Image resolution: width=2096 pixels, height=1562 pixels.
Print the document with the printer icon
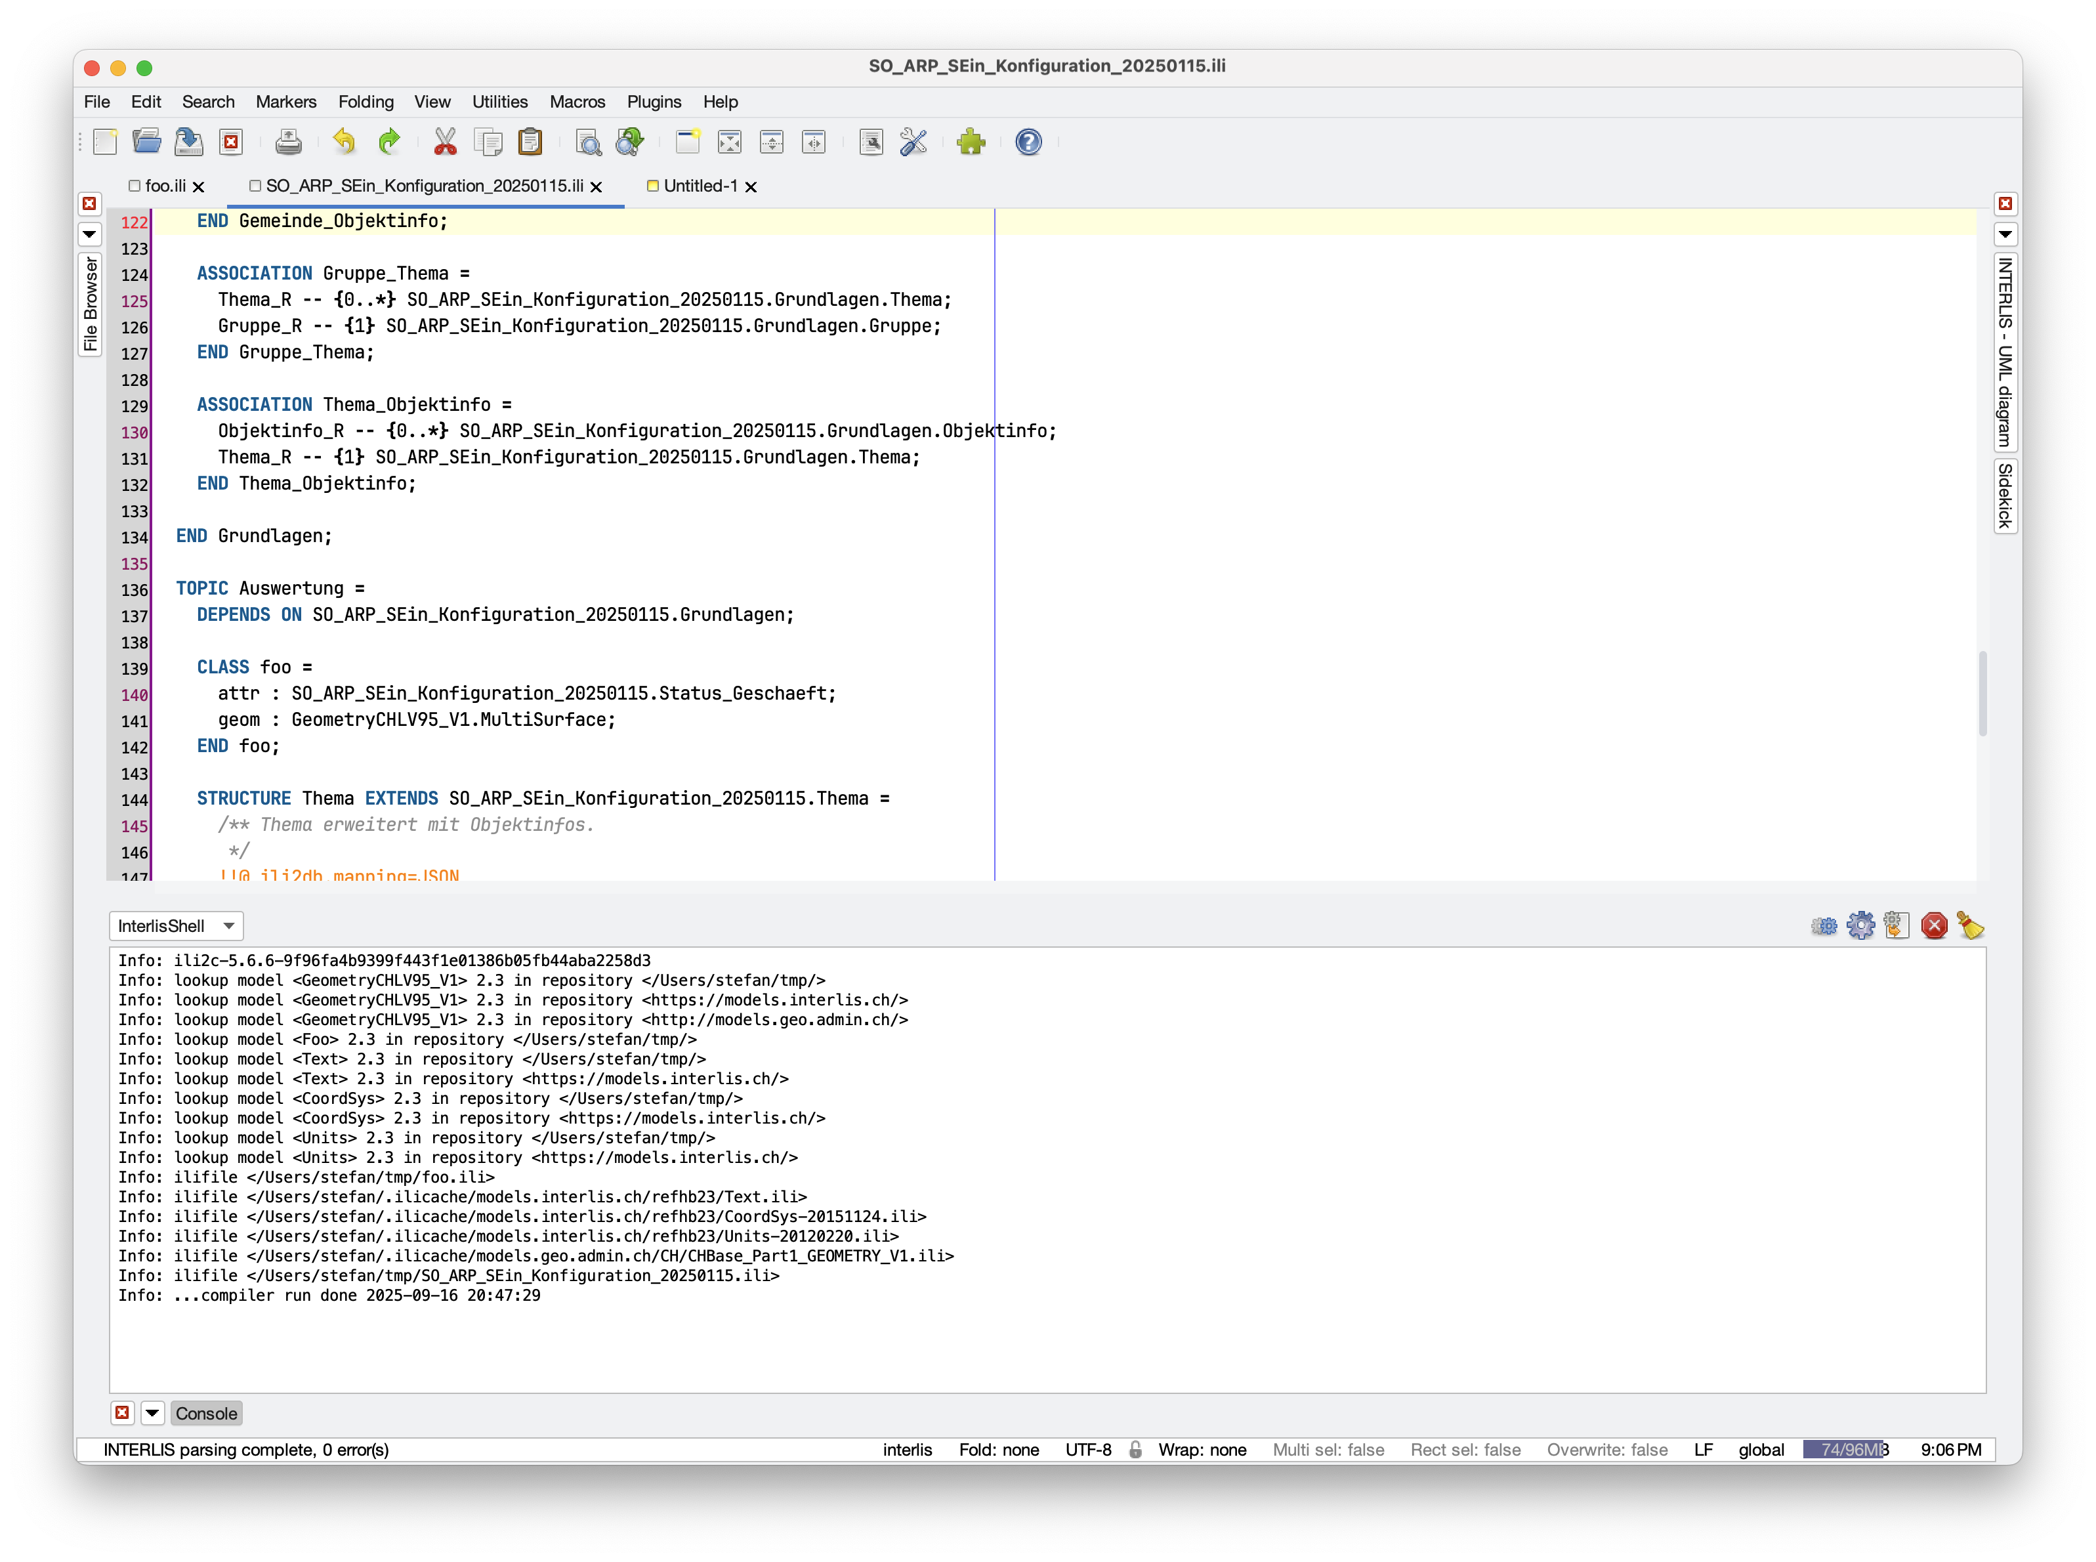pyautogui.click(x=288, y=142)
